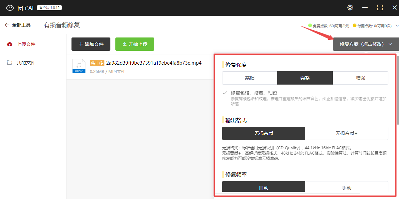Screen dimensions: 399x199
Task: Collapse the 修复方案（点击修改） dropdown
Action: tap(366, 44)
